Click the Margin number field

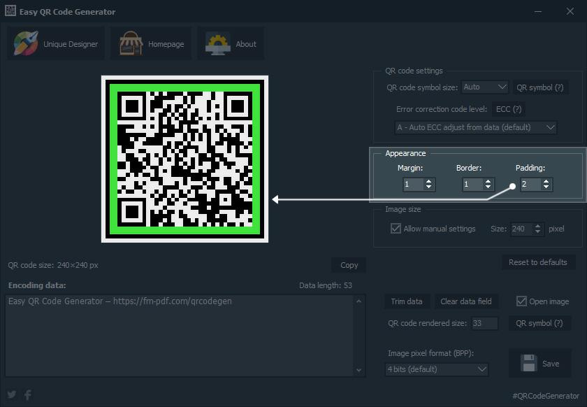(413, 184)
